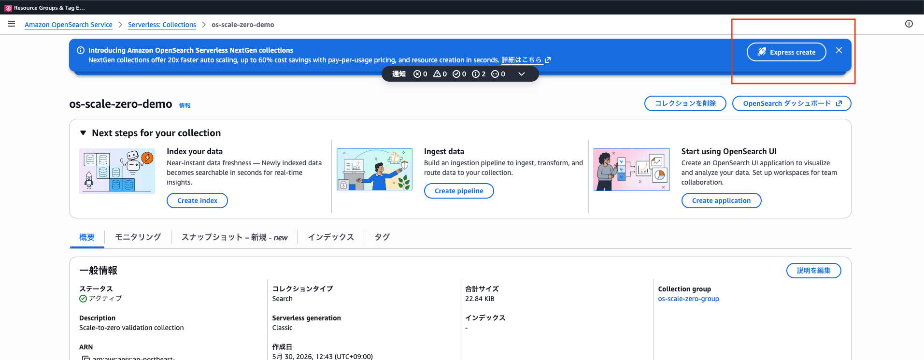Switch to the インデックス tab
Screen dimensions: 924x360
click(331, 237)
